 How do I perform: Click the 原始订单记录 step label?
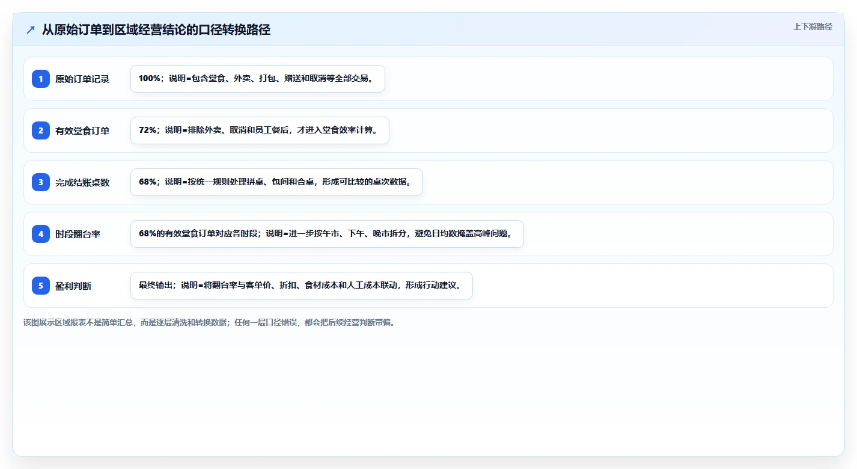point(82,79)
